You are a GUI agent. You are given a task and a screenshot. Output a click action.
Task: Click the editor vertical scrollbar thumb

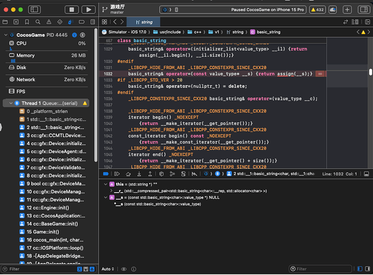pos(370,72)
